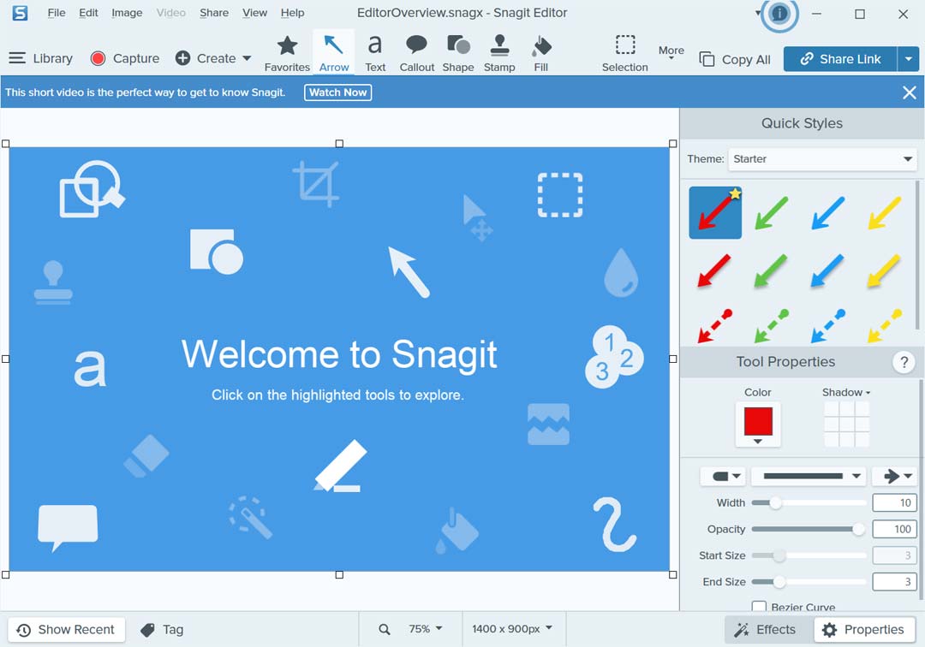Click the End Size slider handle
The image size is (925, 647).
[x=779, y=582]
